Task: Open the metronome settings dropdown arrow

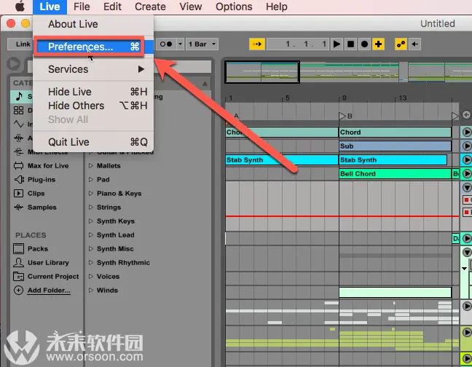Action: tap(180, 44)
